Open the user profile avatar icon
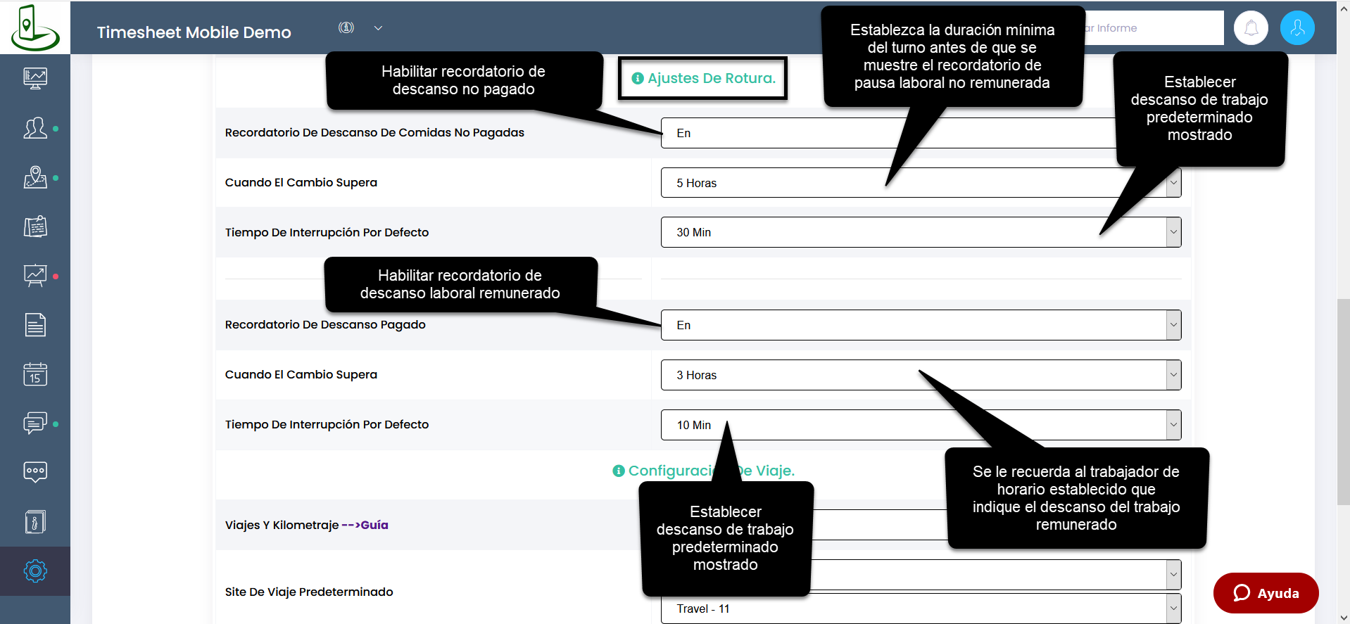The image size is (1350, 624). click(1297, 28)
